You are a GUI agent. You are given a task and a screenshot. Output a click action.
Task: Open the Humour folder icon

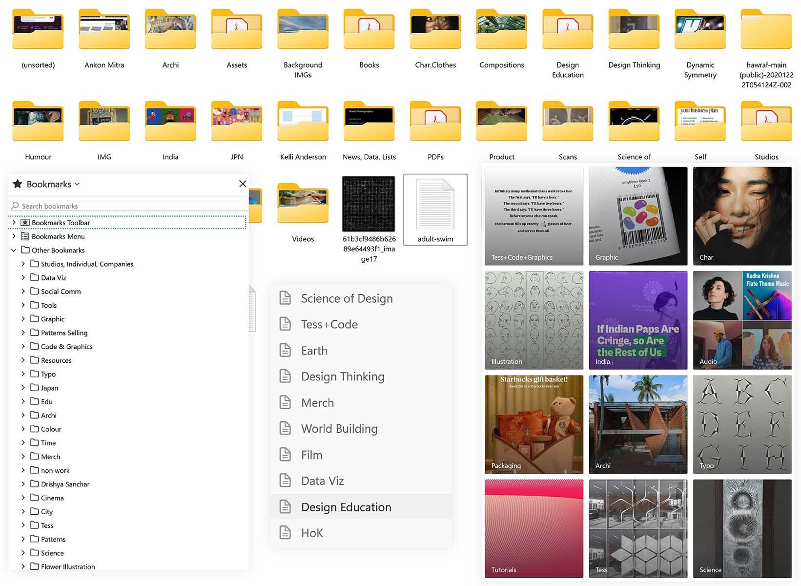pyautogui.click(x=38, y=122)
